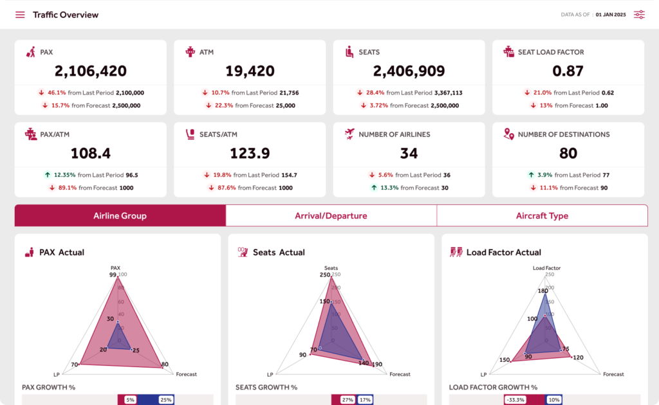Click the PAX/ATM card icon
This screenshot has width=659, height=405.
click(x=30, y=134)
